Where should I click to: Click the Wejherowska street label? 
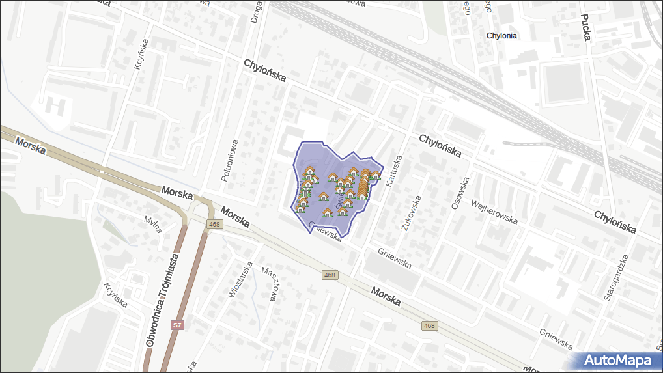click(495, 212)
